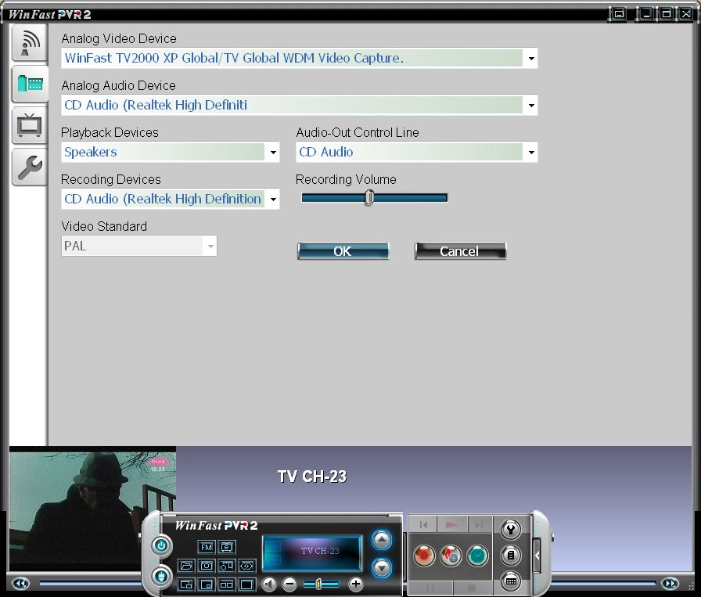Click the link/loop arrows icon

[246, 566]
